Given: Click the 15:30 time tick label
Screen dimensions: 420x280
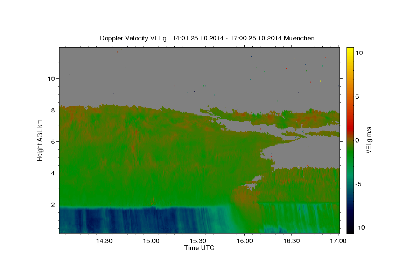Looking at the screenshot, I should 197,241.
